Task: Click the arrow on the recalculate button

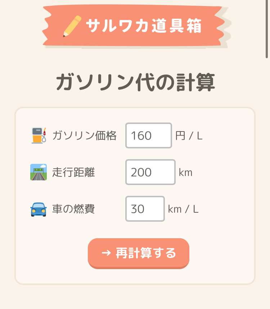Action: [106, 253]
